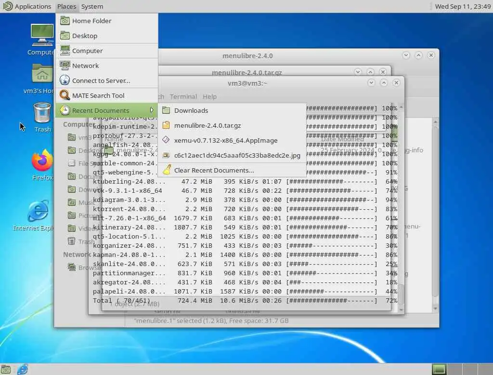Click the broom icon for Clear Recent
Image resolution: width=493 pixels, height=375 pixels.
point(167,169)
